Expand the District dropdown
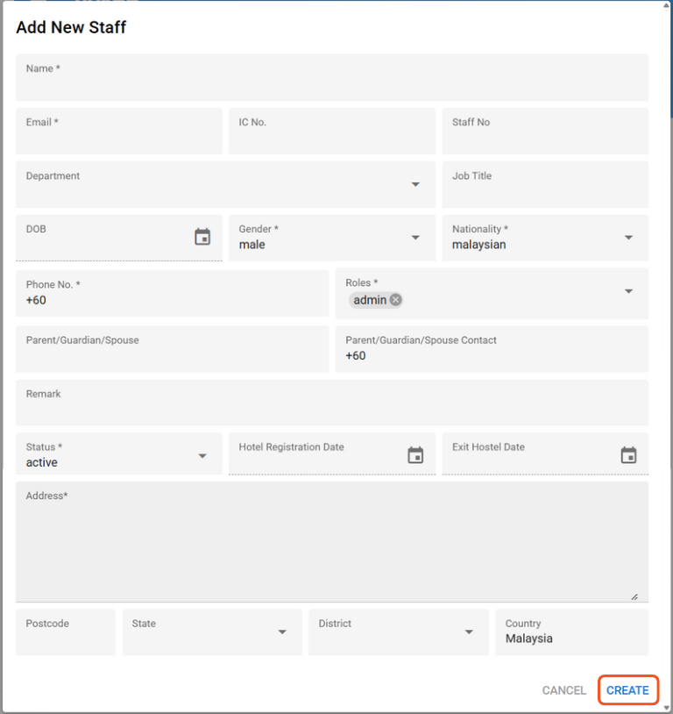This screenshot has width=673, height=714. pos(469,632)
